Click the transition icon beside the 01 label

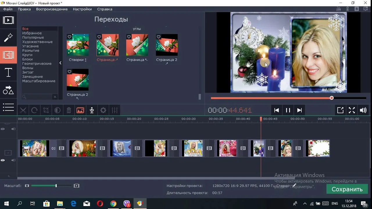click(x=62, y=148)
